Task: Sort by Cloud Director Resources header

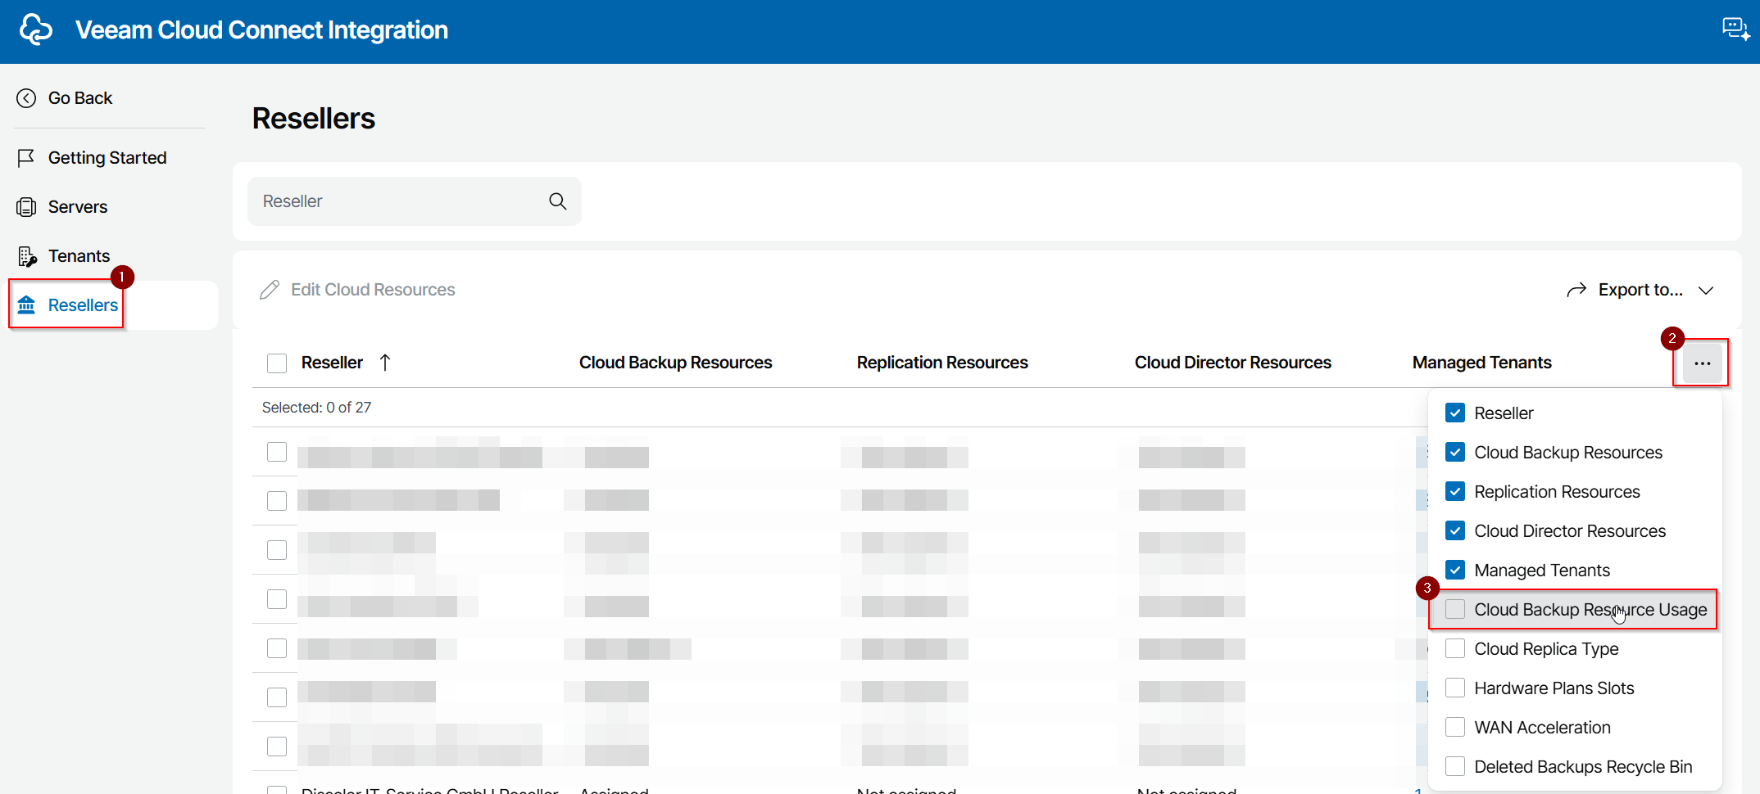Action: [1232, 363]
